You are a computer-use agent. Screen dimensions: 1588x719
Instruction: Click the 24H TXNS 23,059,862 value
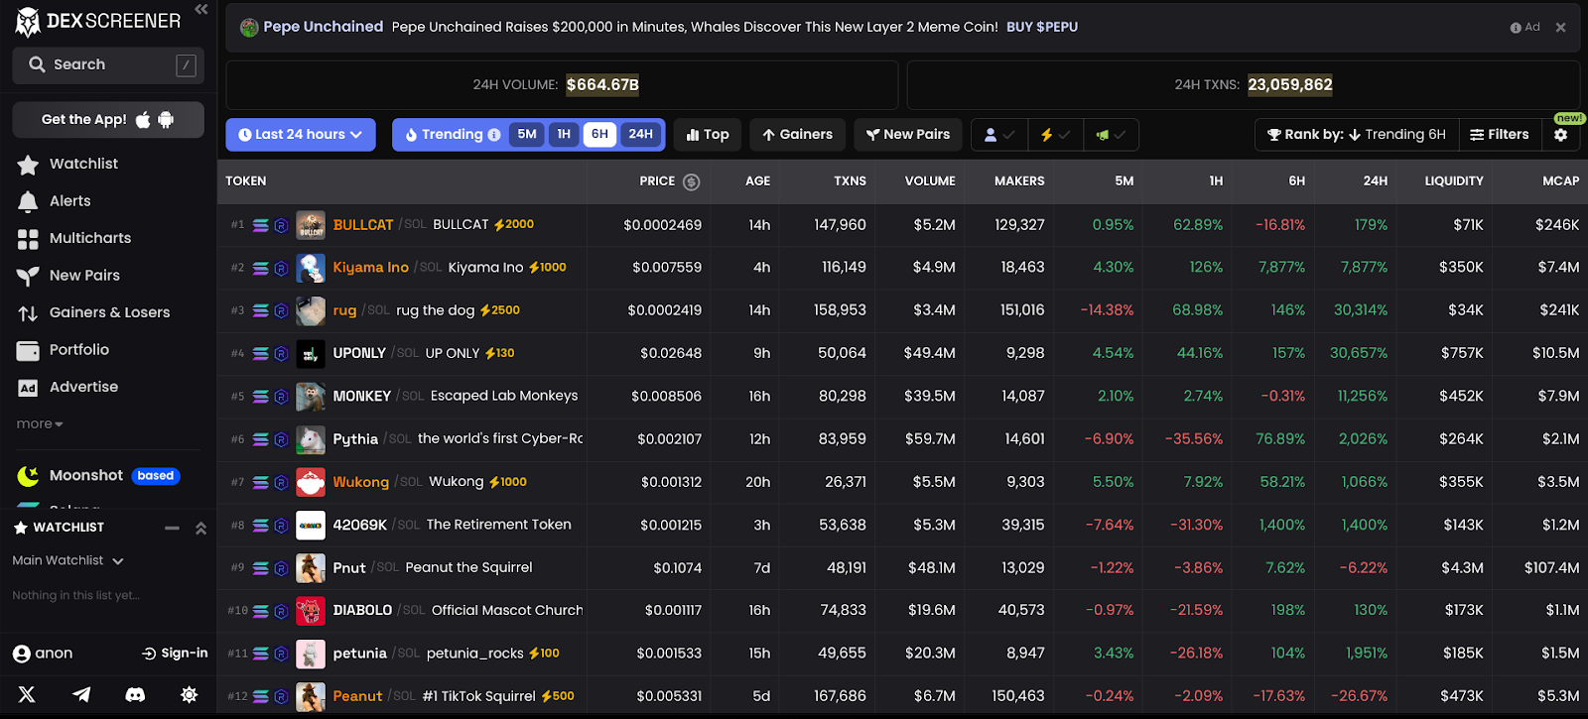coord(1290,85)
